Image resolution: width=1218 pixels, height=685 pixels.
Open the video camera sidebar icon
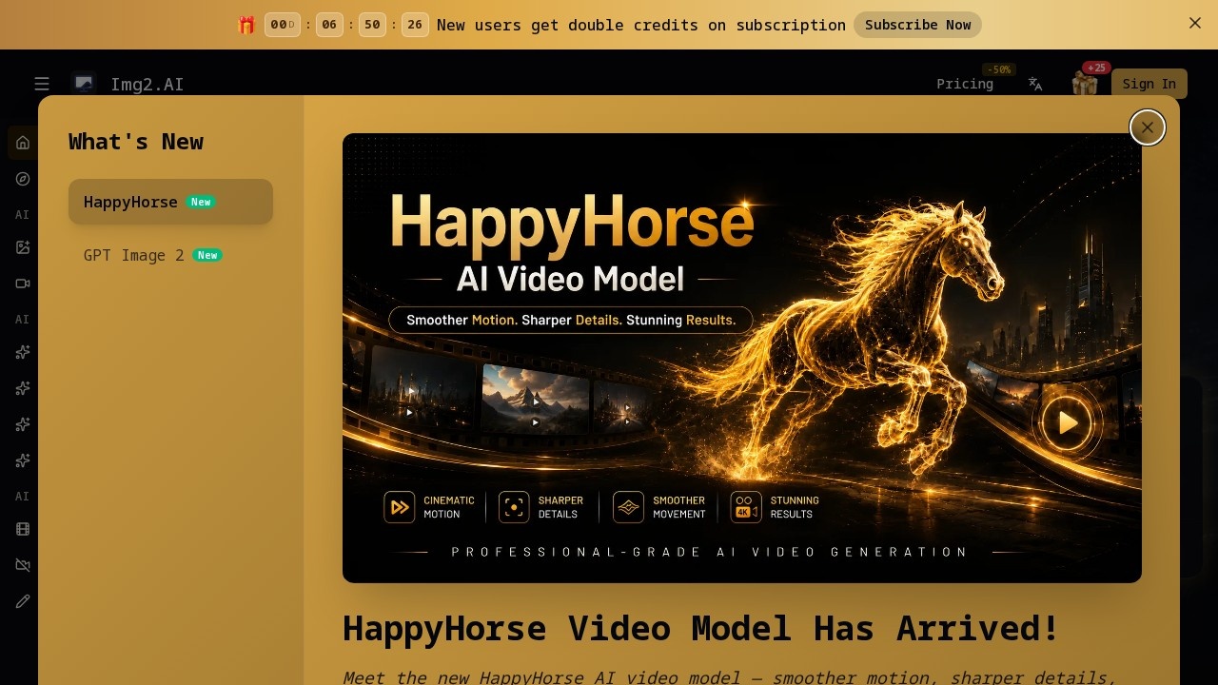pyautogui.click(x=23, y=284)
